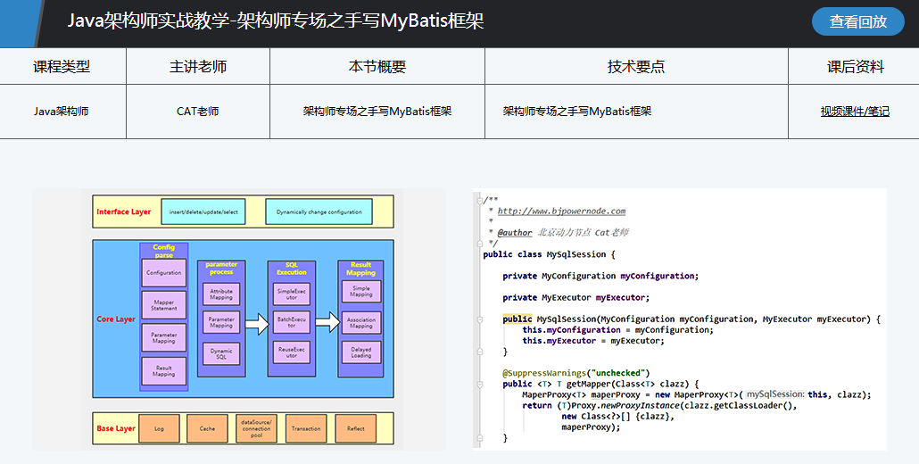Click the Configuration box under Config parse
The image size is (919, 464).
163,273
